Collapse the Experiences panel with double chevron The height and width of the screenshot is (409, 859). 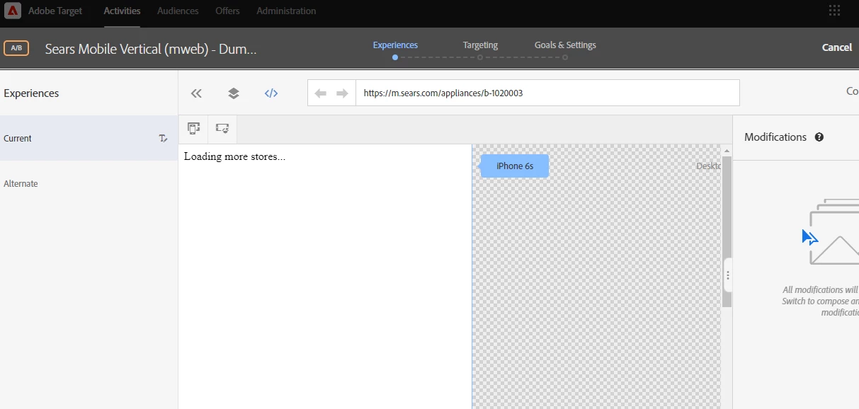(x=196, y=93)
